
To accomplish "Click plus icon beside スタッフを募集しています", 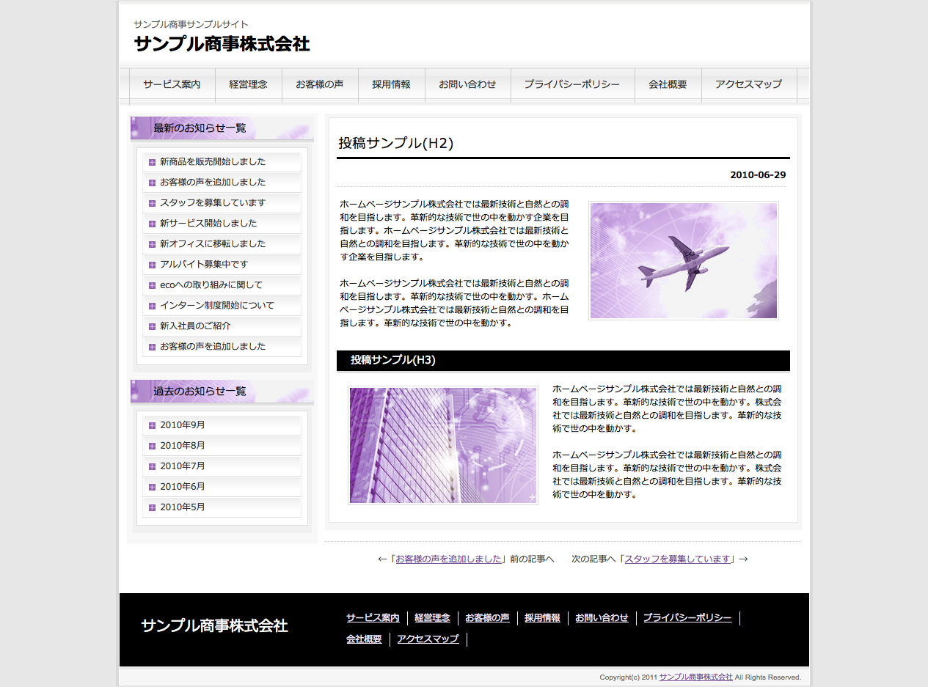I will tap(152, 203).
